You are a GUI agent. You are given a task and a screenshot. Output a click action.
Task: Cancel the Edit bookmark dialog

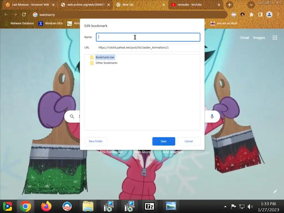(x=189, y=141)
